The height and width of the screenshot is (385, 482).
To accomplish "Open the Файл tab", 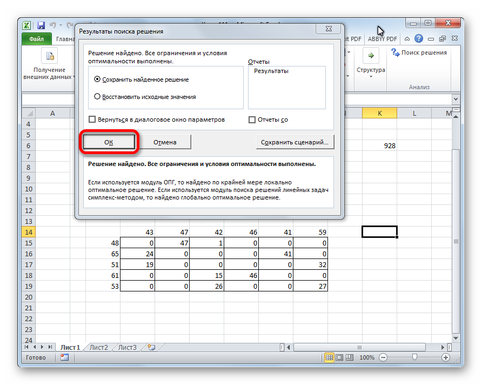I will pyautogui.click(x=37, y=39).
